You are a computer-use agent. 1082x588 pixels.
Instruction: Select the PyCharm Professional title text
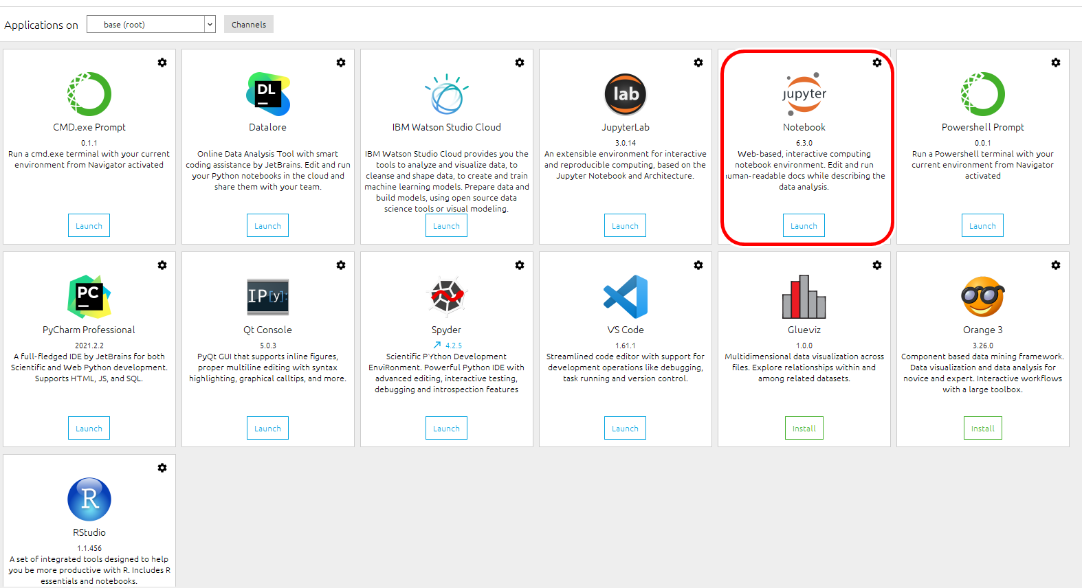(89, 330)
